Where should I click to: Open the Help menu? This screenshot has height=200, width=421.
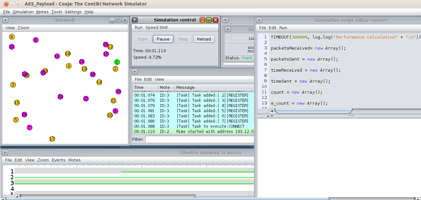[x=89, y=12]
